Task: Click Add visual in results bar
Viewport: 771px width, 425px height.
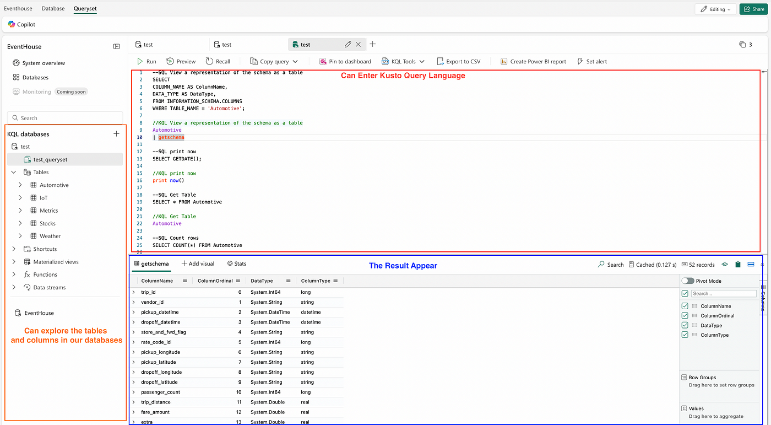Action: [x=198, y=263]
